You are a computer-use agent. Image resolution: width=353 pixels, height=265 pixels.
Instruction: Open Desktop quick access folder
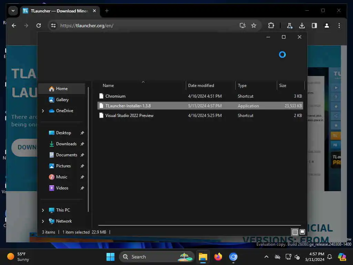point(63,133)
